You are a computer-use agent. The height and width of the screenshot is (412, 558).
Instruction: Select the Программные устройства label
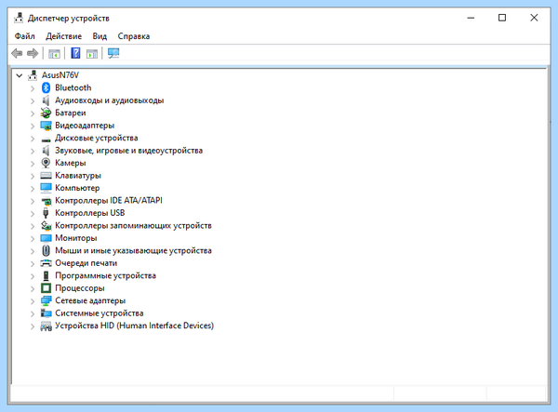[x=105, y=275]
